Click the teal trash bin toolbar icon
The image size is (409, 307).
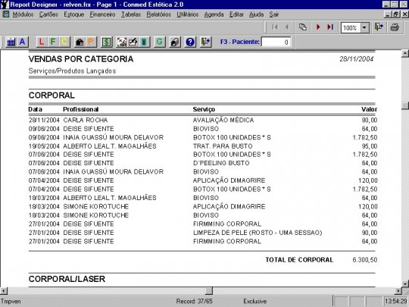point(144,42)
